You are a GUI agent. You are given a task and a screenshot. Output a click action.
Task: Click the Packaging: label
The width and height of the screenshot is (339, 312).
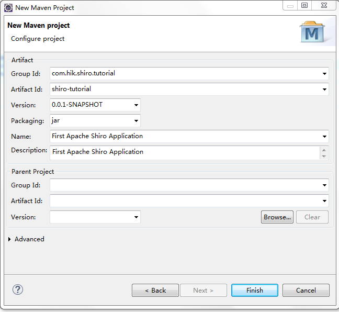point(27,121)
